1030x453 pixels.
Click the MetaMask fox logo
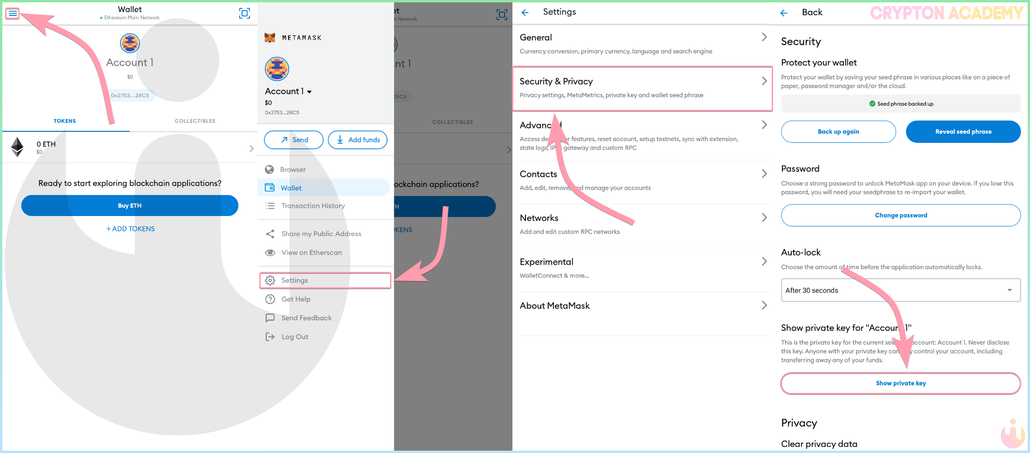coord(270,38)
